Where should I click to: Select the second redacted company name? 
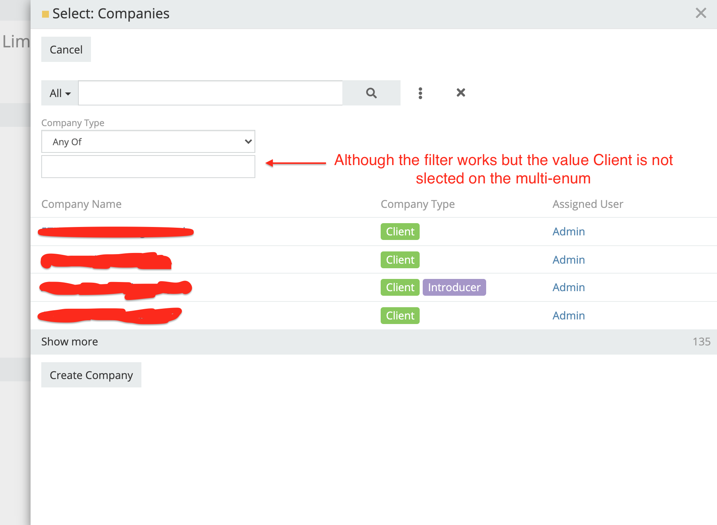106,261
